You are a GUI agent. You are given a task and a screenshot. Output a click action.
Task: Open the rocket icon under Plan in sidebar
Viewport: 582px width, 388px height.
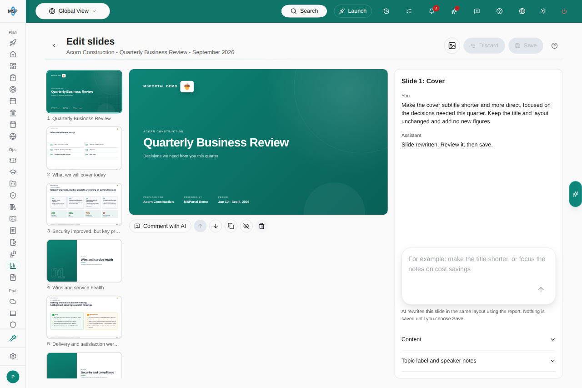(13, 42)
